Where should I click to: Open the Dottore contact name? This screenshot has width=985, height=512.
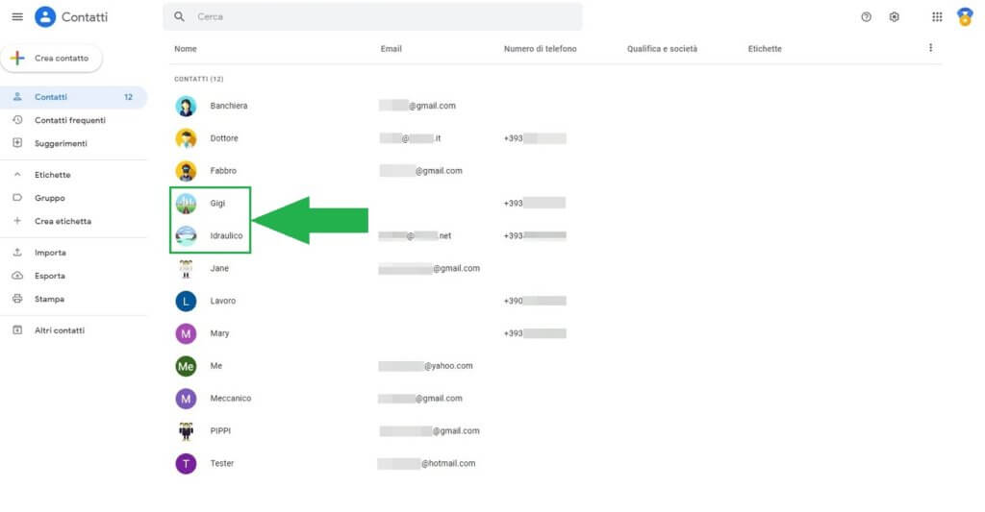(x=224, y=138)
